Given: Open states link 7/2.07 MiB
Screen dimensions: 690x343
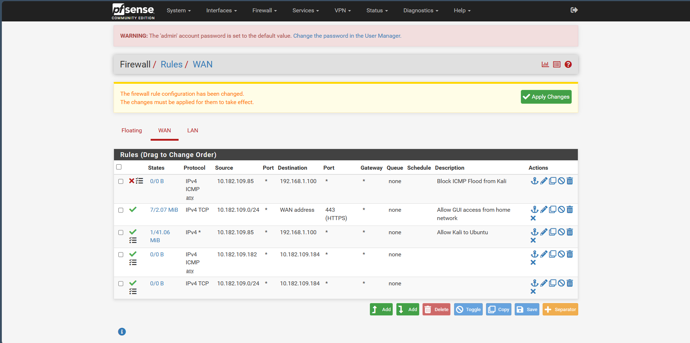Looking at the screenshot, I should pyautogui.click(x=164, y=210).
